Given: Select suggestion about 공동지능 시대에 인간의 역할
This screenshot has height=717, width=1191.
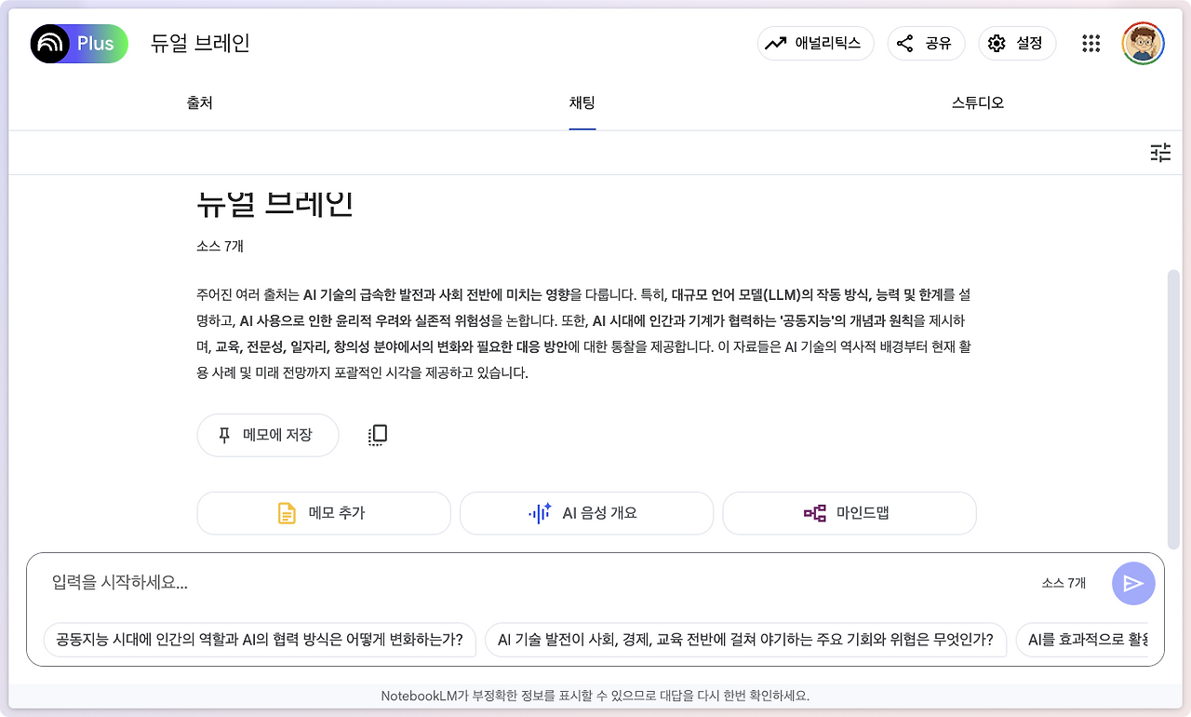Looking at the screenshot, I should [x=260, y=640].
